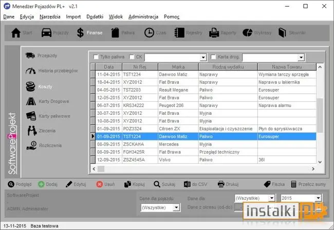The image size is (334, 230).
Task: Check the Karta drog. checkbox
Action: pyautogui.click(x=213, y=57)
